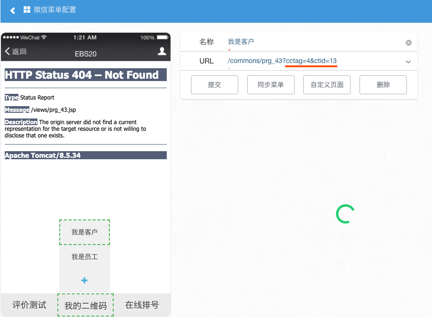Image resolution: width=432 pixels, height=318 pixels.
Task: Open the 我的二维码 bottom menu tab
Action: pos(85,306)
